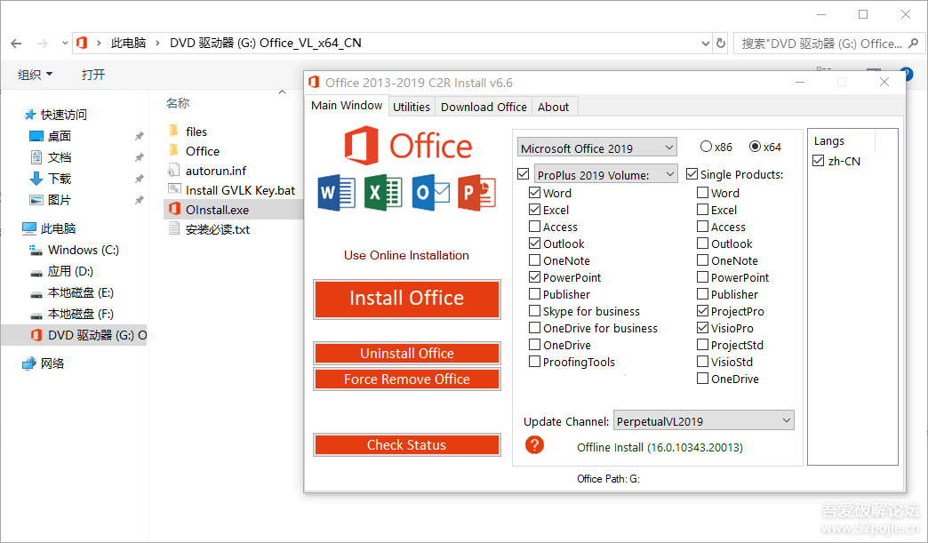Click the PowerPoint icon under Office logo
Viewport: 928px width, 543px height.
pos(476,193)
